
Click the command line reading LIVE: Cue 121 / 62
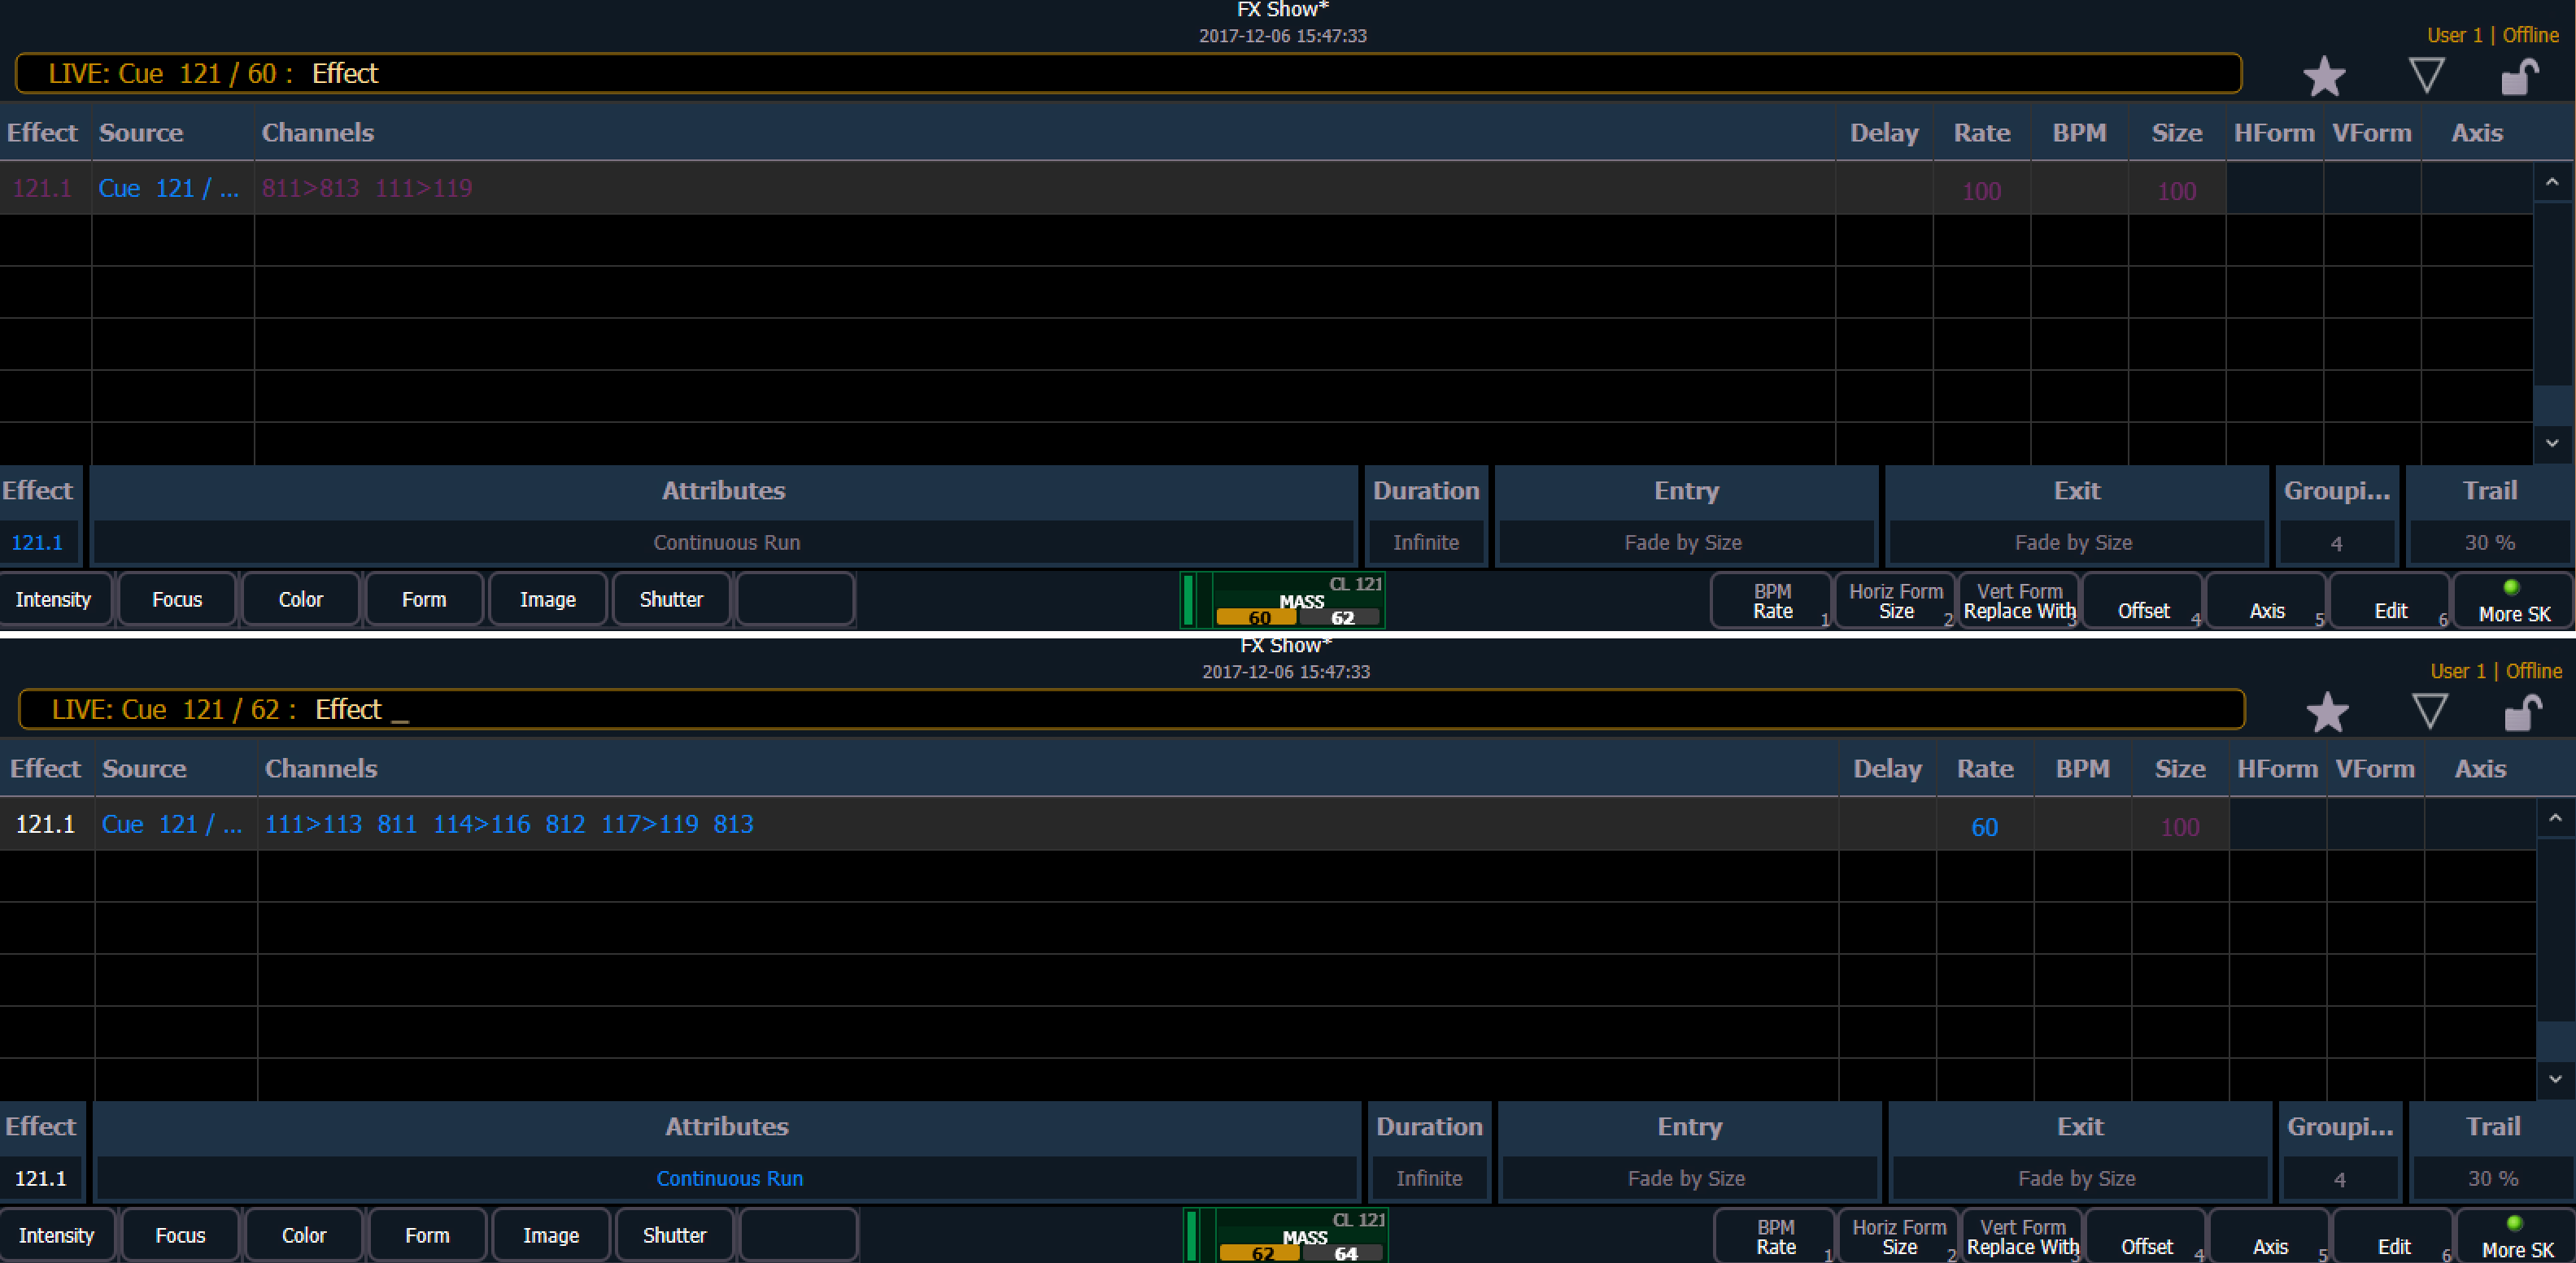pyautogui.click(x=1131, y=709)
